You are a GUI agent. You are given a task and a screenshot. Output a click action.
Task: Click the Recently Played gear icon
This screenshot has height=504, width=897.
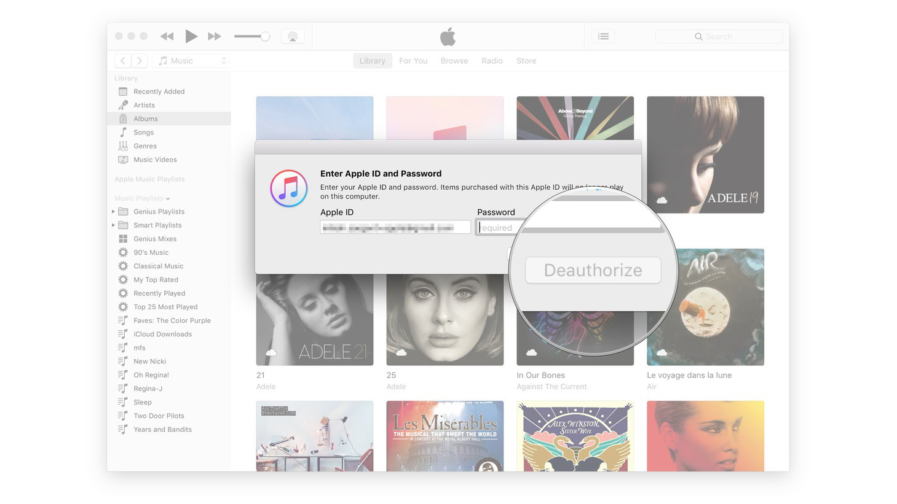(123, 293)
